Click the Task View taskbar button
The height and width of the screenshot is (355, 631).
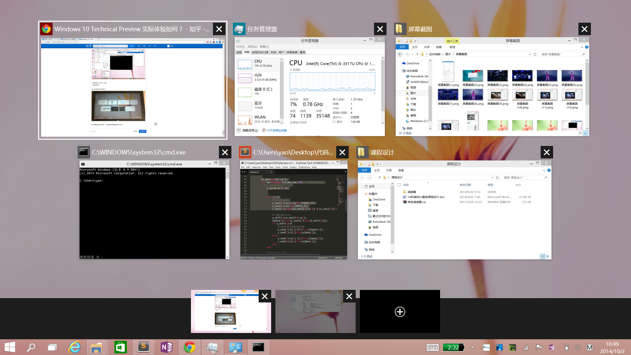tap(52, 347)
